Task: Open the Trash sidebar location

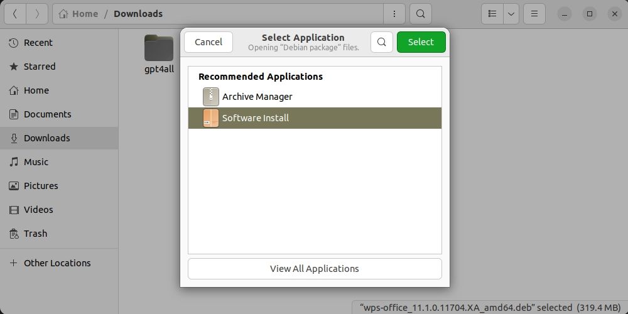Action: (x=35, y=234)
